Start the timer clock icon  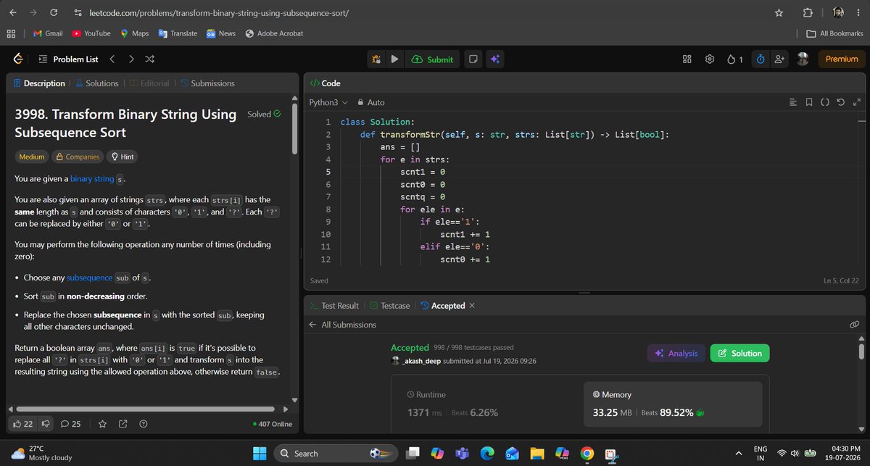click(x=761, y=59)
